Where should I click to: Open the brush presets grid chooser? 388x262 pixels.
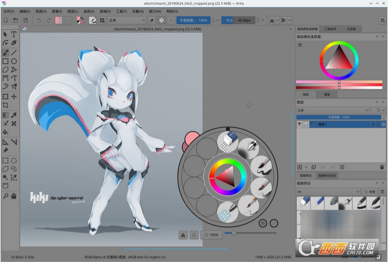102,20
